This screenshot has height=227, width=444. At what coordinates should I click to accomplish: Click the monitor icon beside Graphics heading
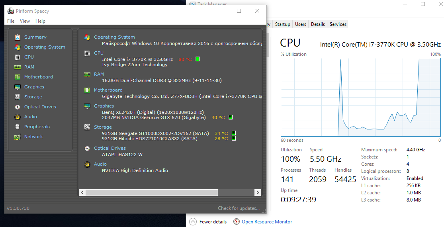[x=87, y=106]
